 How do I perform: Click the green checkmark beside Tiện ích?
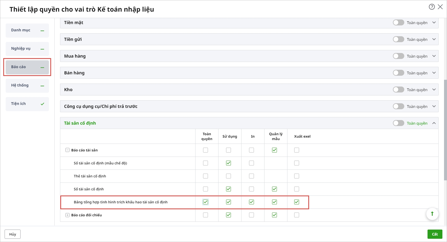click(42, 104)
